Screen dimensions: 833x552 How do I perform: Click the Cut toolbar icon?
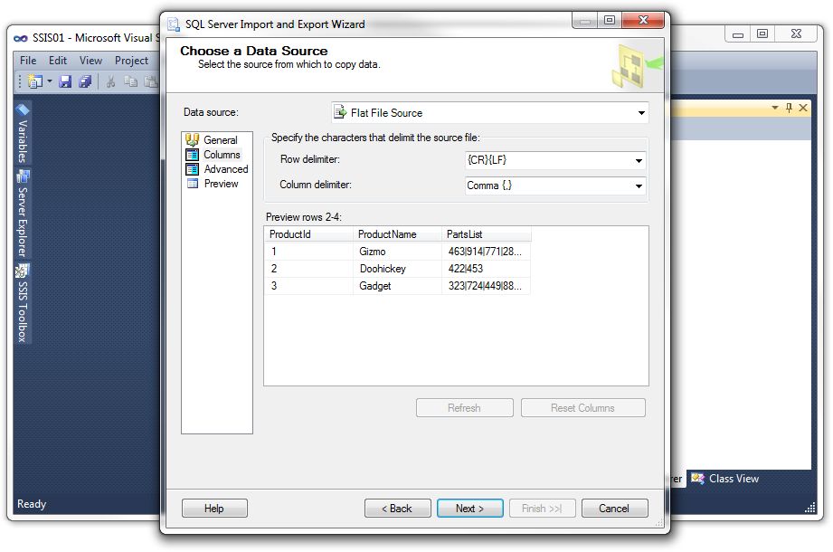tap(110, 81)
